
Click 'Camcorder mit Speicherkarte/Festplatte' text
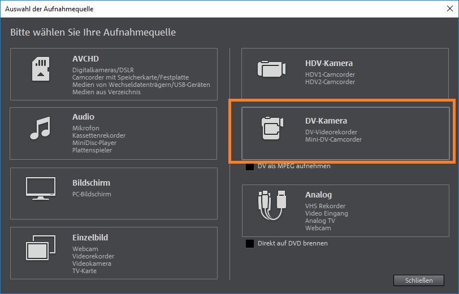pyautogui.click(x=130, y=77)
